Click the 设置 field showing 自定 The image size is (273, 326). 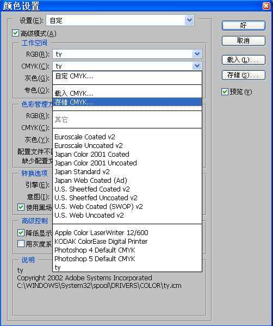120,20
